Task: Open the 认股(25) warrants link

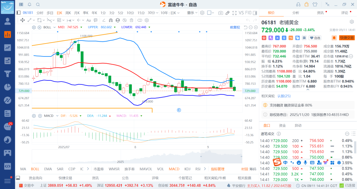Action: click(284, 96)
